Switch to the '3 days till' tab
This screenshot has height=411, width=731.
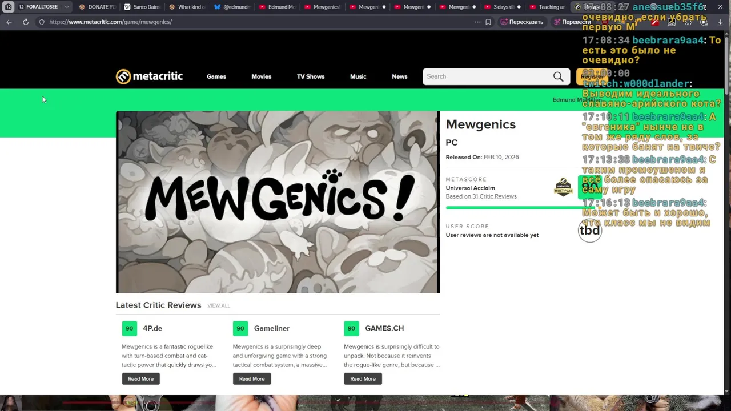503,7
